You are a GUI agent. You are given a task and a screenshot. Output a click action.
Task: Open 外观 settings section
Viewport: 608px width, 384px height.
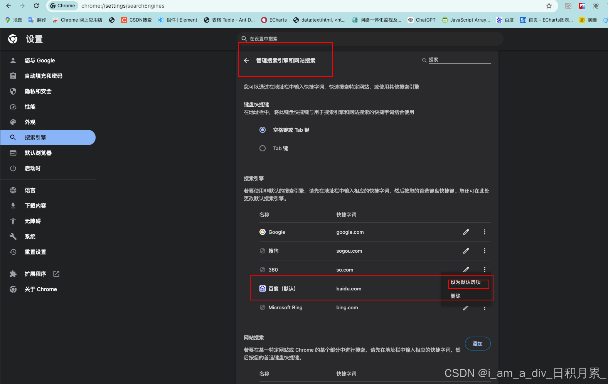pos(48,122)
